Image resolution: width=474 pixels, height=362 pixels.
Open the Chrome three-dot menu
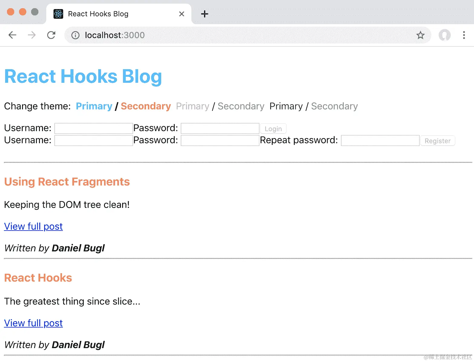pos(464,35)
